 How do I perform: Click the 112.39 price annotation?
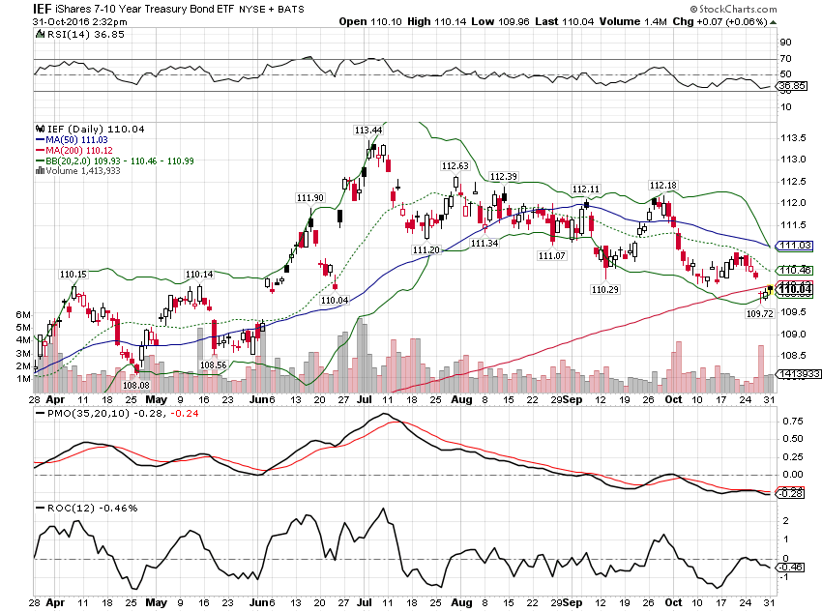(503, 177)
